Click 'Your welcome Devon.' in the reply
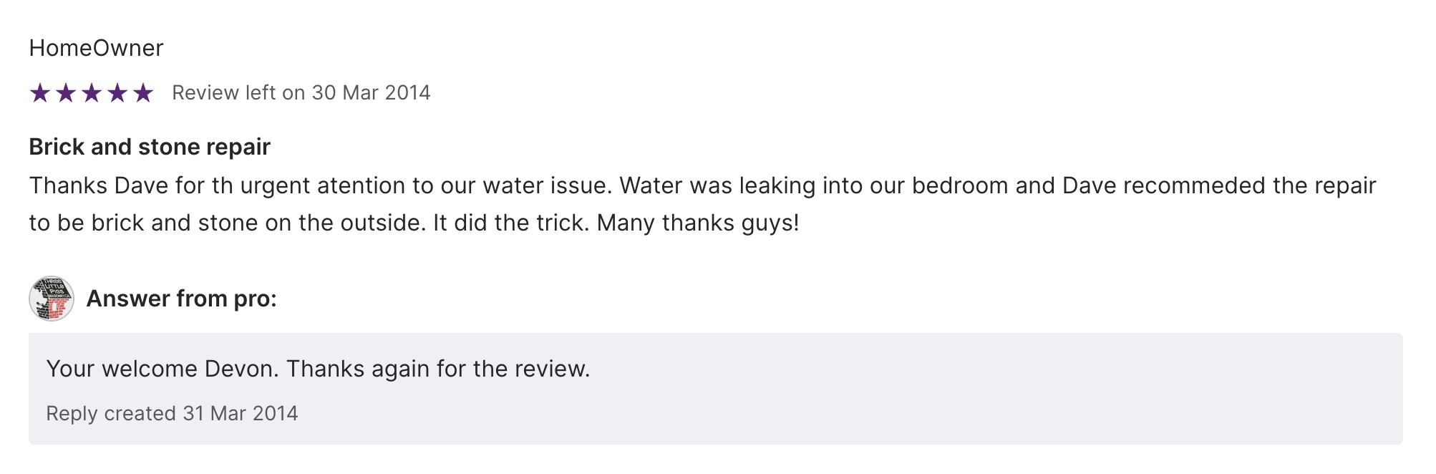The height and width of the screenshot is (474, 1436). pos(162,369)
